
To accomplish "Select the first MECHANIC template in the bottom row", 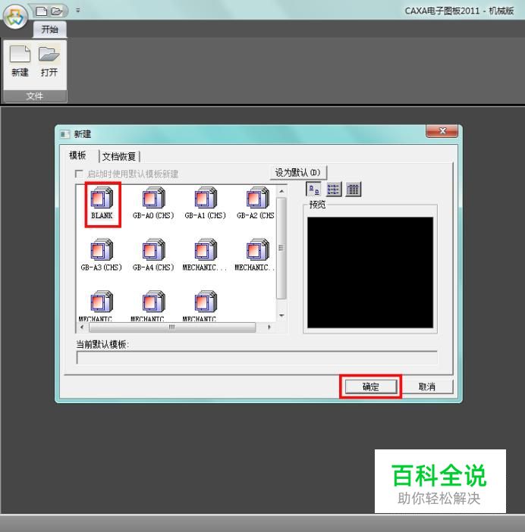I will tap(101, 306).
